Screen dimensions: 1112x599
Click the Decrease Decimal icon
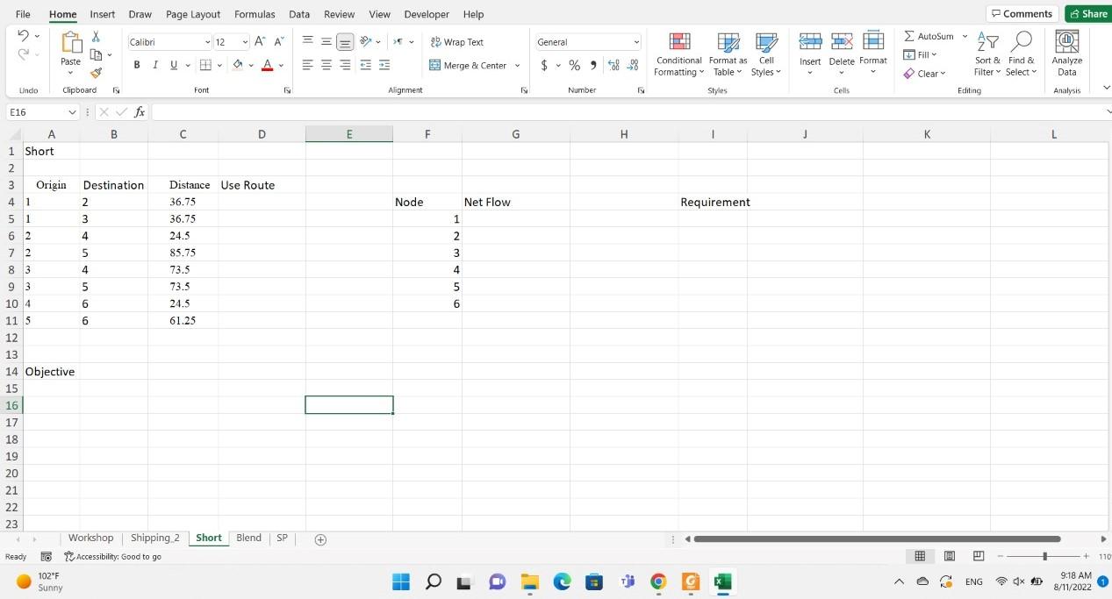[x=633, y=65]
